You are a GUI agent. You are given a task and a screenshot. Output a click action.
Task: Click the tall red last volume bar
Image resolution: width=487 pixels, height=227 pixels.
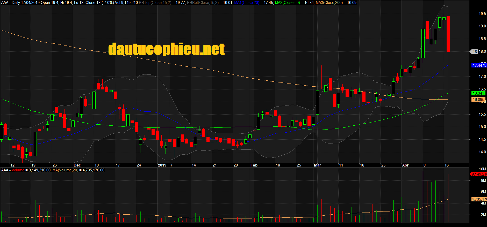pos(448,198)
